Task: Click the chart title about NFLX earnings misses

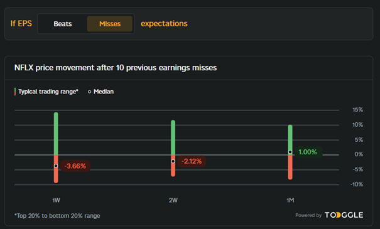Action: click(x=116, y=68)
